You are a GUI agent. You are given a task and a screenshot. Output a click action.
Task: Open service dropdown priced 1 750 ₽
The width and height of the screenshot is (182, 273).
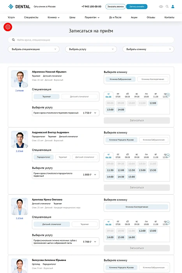tap(65, 113)
